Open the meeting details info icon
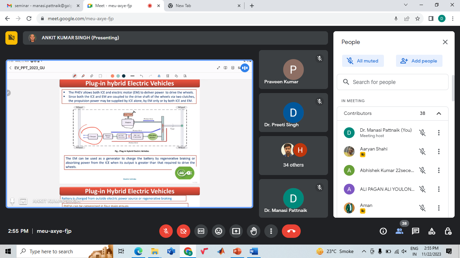 coord(383,231)
